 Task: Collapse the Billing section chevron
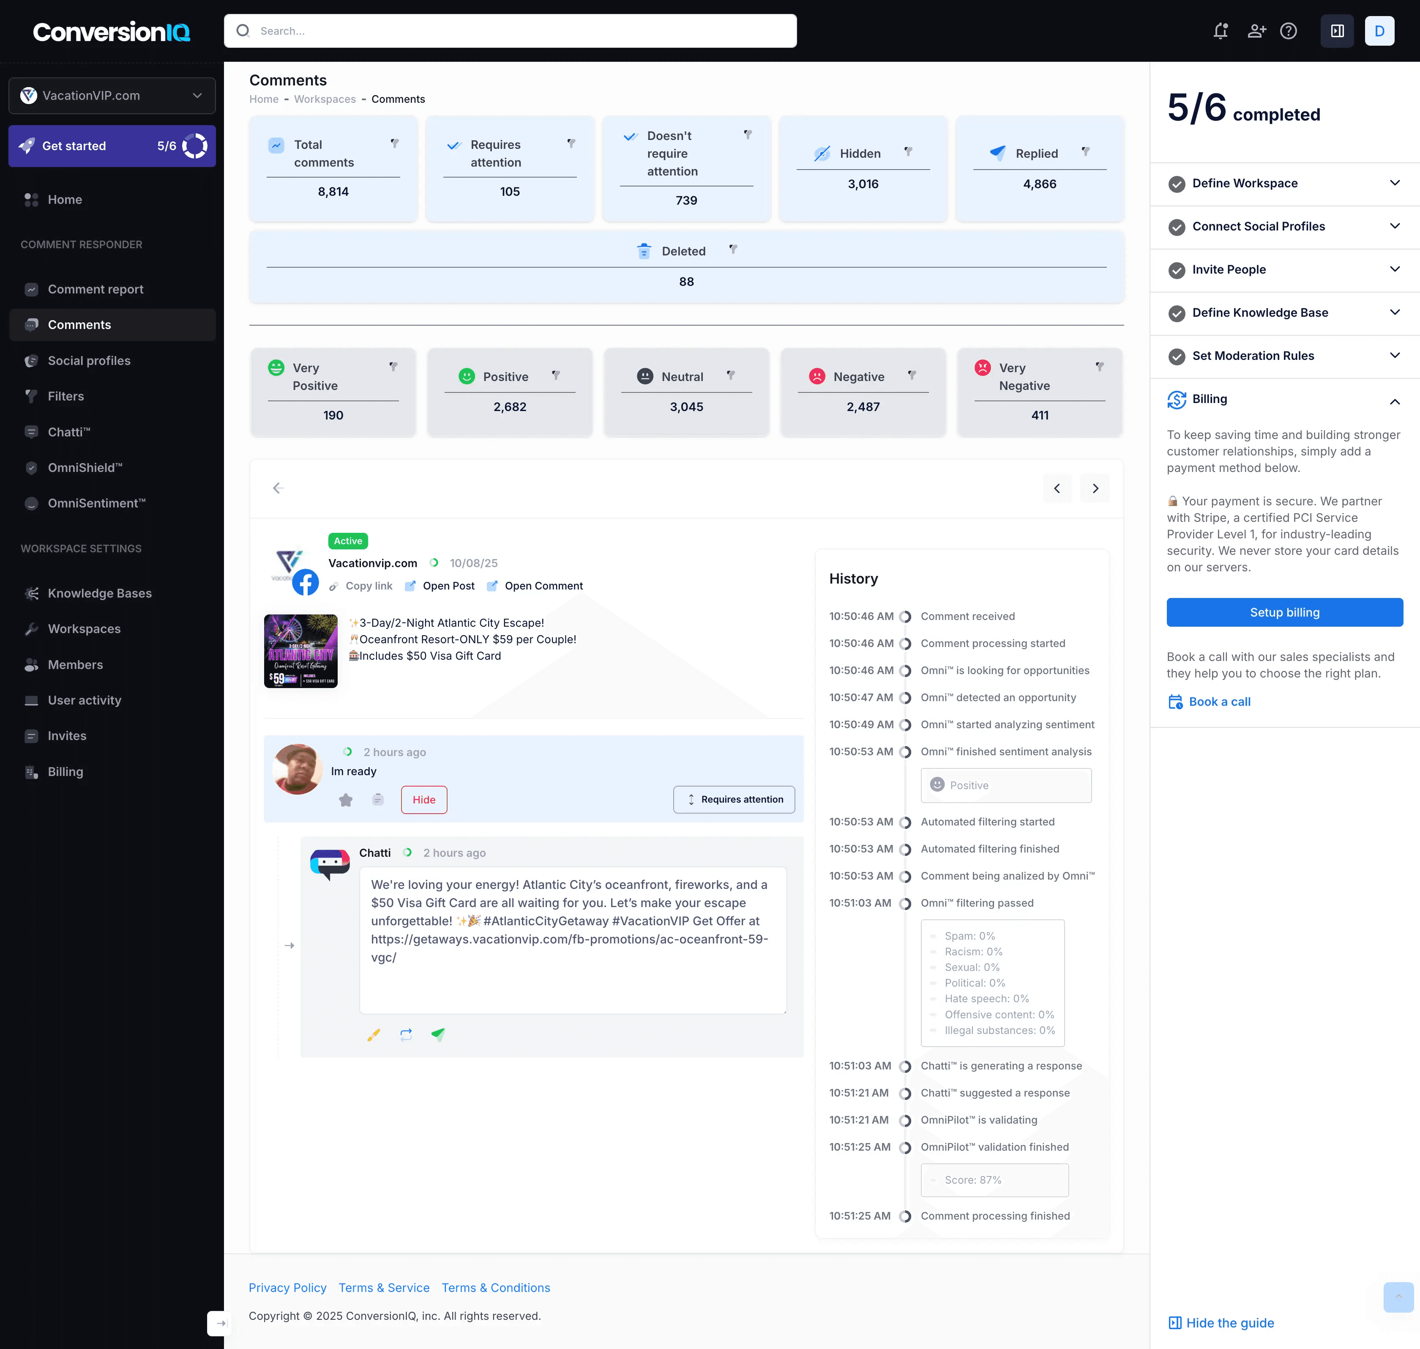pyautogui.click(x=1394, y=401)
